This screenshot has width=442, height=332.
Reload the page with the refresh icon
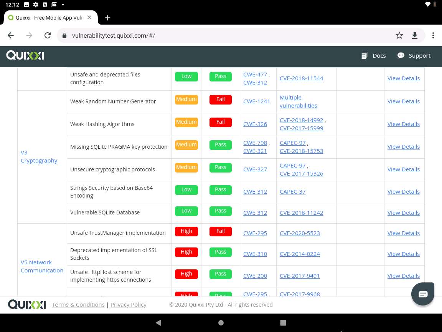(x=47, y=35)
